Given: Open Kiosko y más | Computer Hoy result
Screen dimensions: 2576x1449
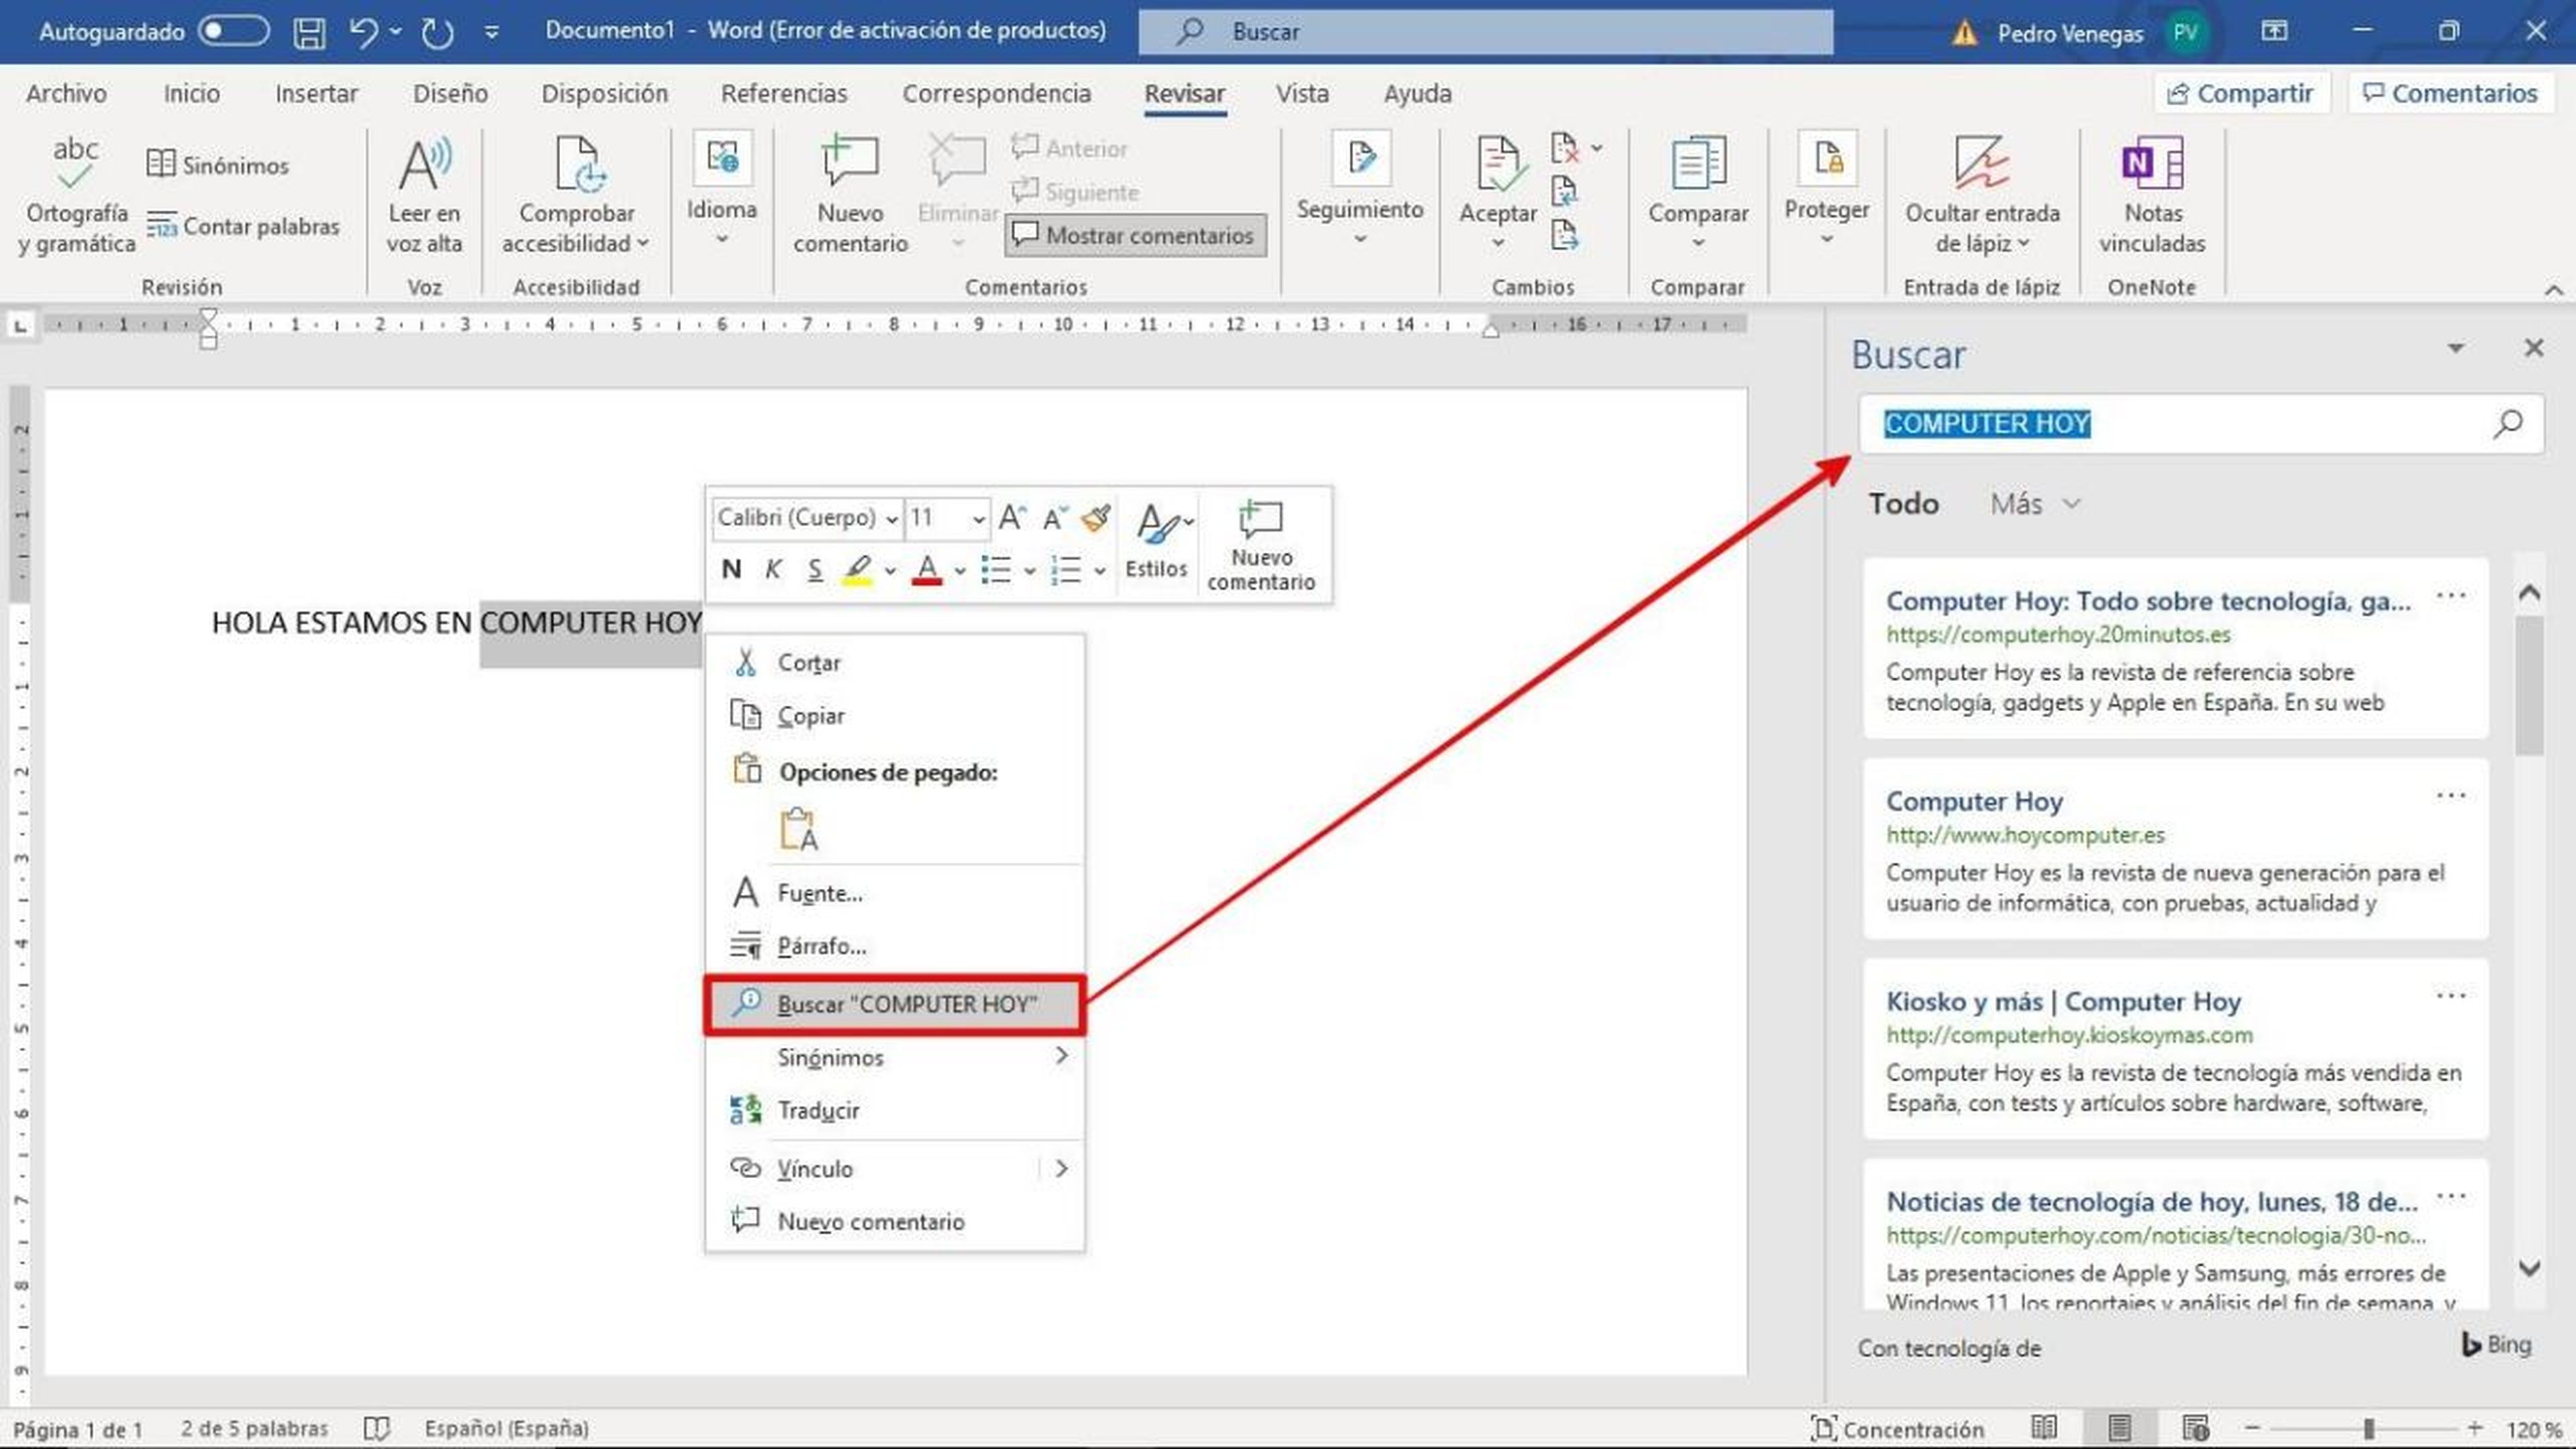Looking at the screenshot, I should click(2063, 1002).
